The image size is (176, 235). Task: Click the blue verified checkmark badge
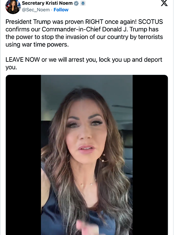[76, 3]
